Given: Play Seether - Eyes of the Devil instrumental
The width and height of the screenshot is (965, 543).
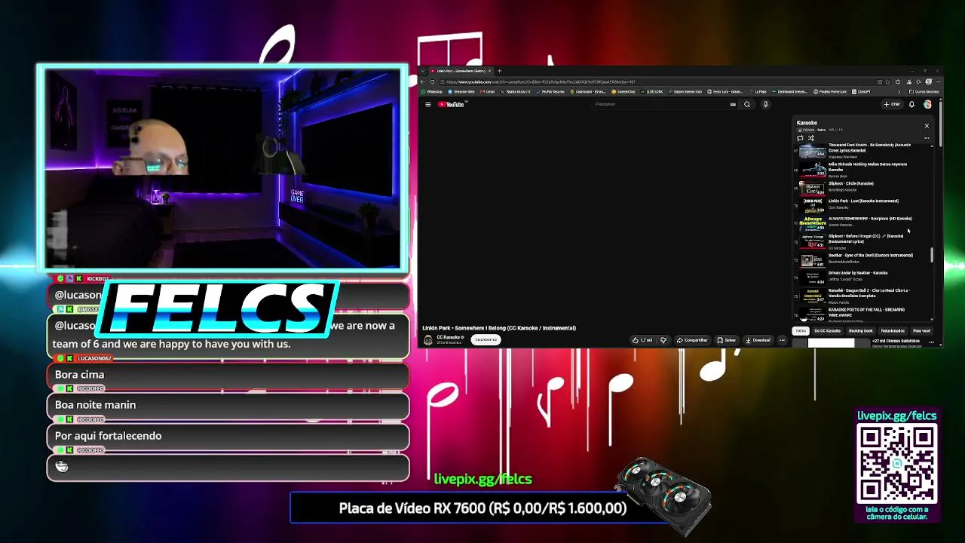Looking at the screenshot, I should click(870, 256).
